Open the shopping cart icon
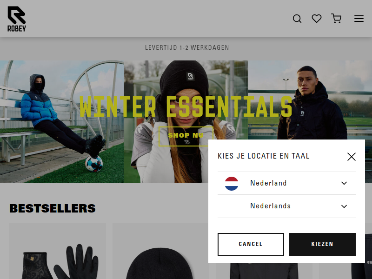The width and height of the screenshot is (372, 279). coord(336,19)
